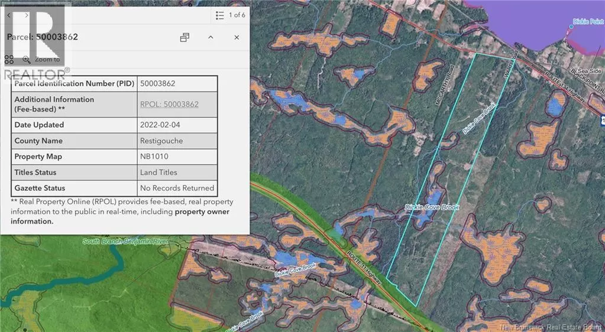605x332 pixels.
Task: Open the feature list icon beside 1 of 6
Action: click(x=220, y=15)
